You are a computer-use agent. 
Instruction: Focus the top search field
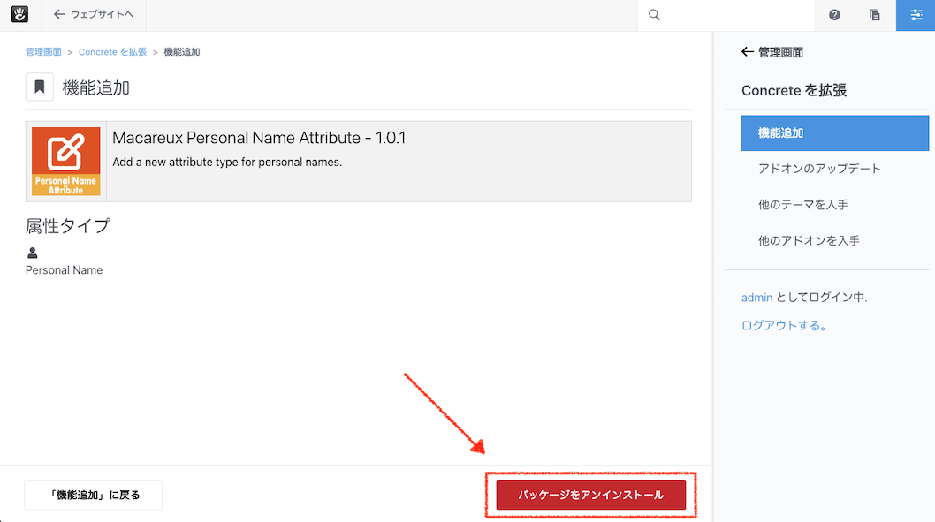[x=725, y=15]
